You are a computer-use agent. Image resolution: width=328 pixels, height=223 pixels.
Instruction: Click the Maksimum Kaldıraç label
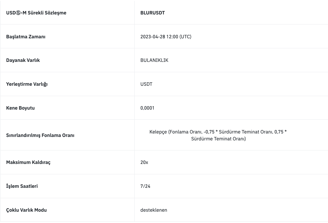pyautogui.click(x=28, y=162)
